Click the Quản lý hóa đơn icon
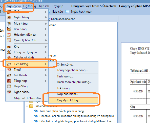 (9, 40)
